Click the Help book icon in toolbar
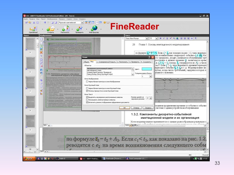The width and height of the screenshot is (234, 175). point(108,22)
